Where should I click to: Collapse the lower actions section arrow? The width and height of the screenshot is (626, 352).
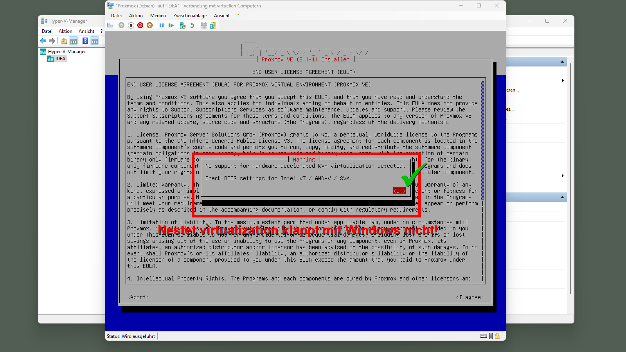coord(562,198)
